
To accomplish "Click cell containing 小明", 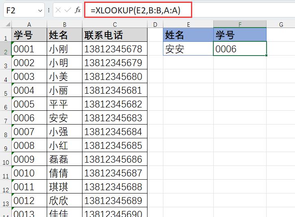I will [x=65, y=62].
